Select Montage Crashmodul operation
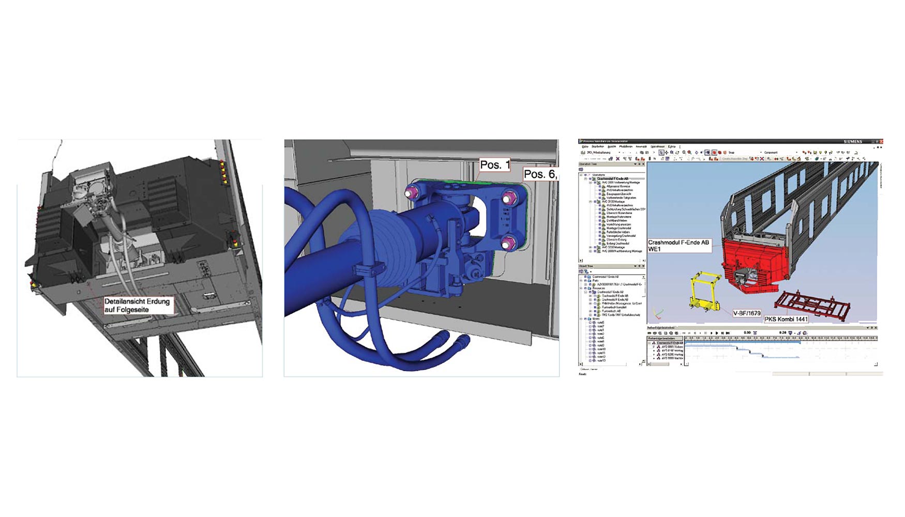 [x=619, y=228]
